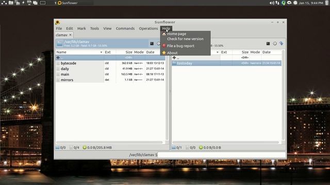Open the Edit menu

[x=70, y=28]
